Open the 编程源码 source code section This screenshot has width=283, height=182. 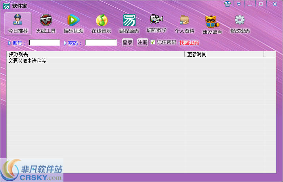[129, 24]
